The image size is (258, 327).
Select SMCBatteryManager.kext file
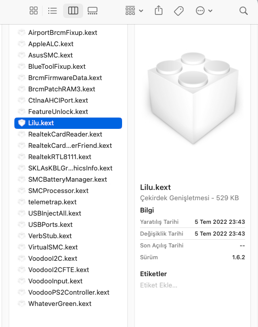click(x=68, y=179)
